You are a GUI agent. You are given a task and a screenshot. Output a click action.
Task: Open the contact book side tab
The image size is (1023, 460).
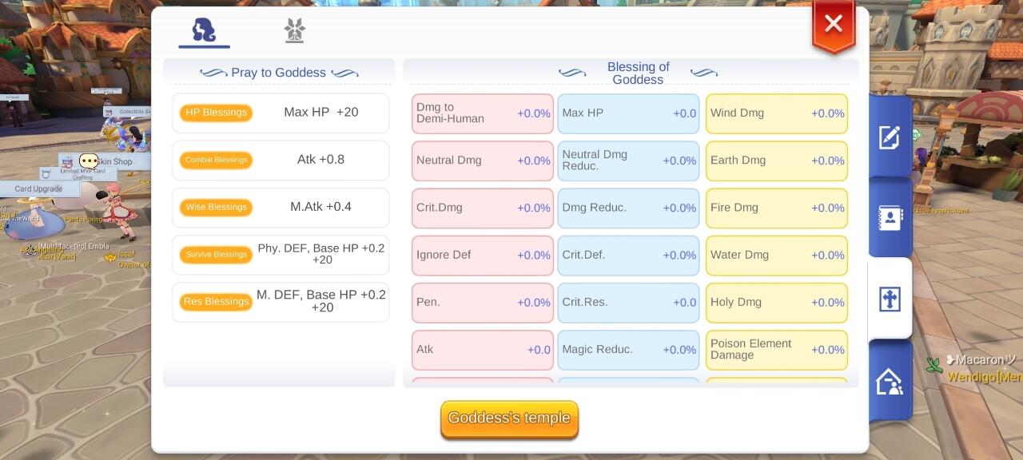tap(890, 217)
